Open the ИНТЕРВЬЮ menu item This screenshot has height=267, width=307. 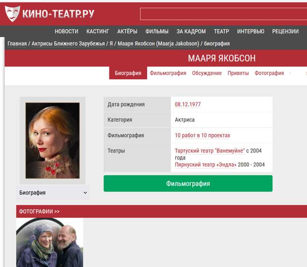click(251, 31)
